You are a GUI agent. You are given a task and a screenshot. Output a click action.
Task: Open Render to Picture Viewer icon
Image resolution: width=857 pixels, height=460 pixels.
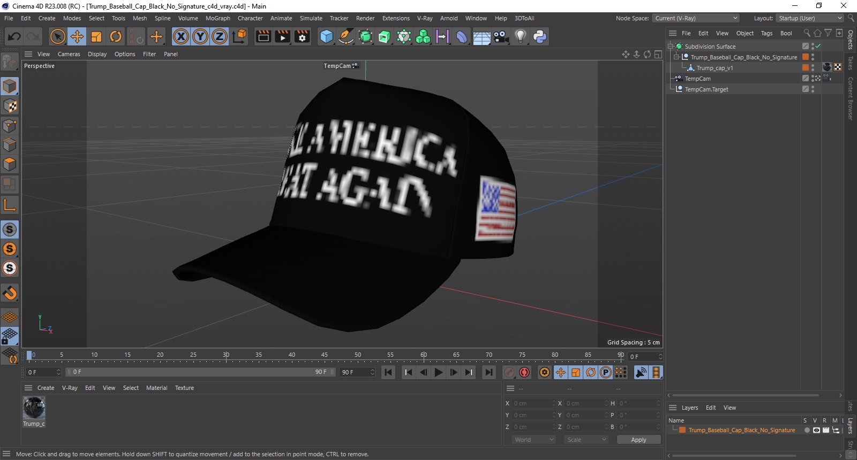(x=282, y=36)
